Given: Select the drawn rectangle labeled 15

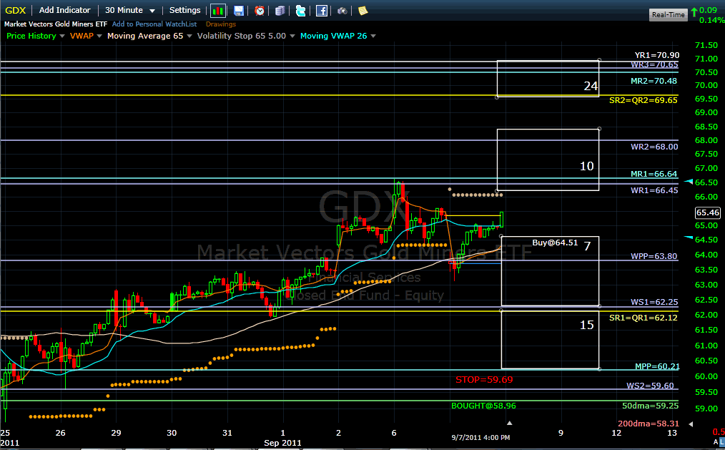Looking at the screenshot, I should pos(551,340).
